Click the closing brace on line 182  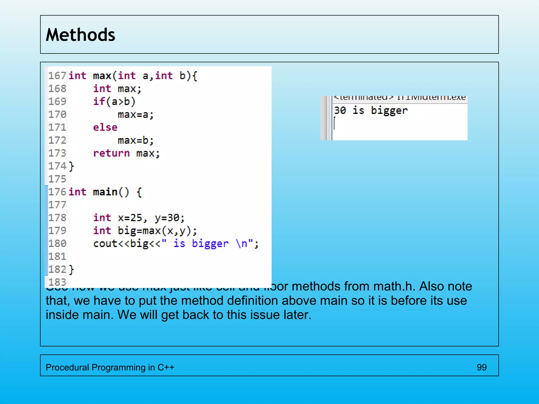[71, 270]
